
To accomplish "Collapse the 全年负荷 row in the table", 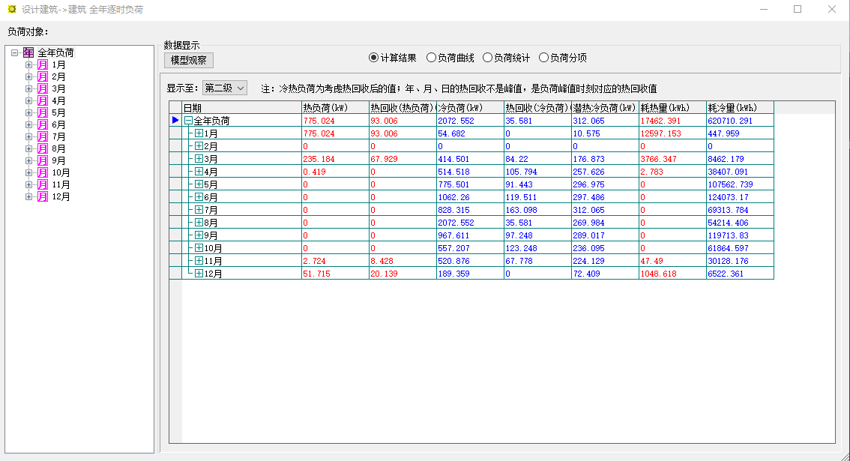I will [x=188, y=121].
